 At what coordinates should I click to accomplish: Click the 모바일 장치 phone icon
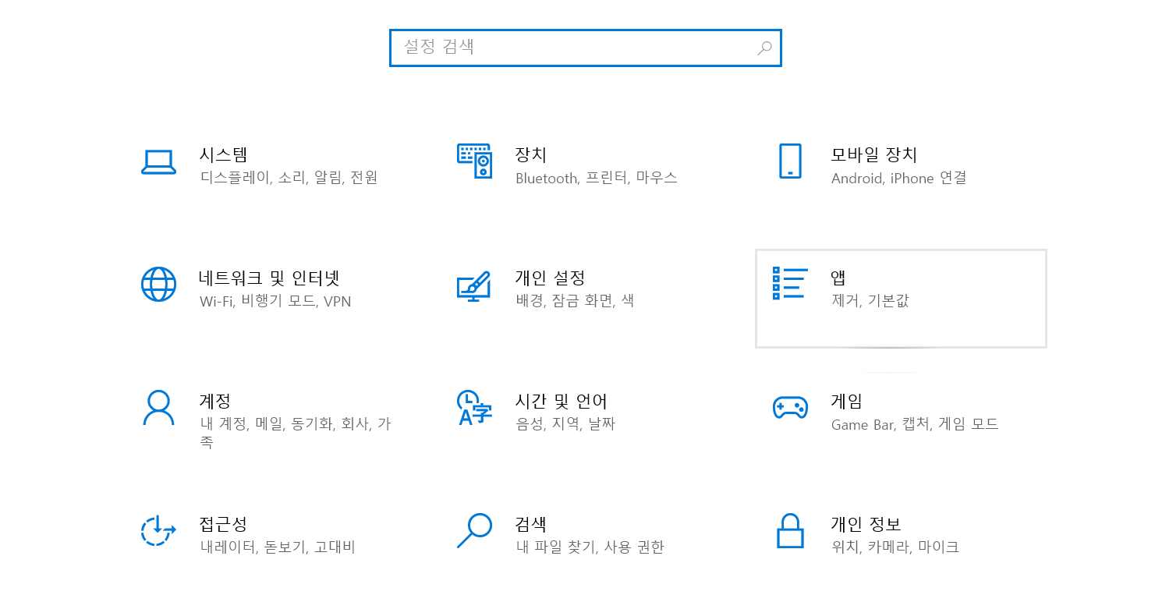click(x=790, y=161)
